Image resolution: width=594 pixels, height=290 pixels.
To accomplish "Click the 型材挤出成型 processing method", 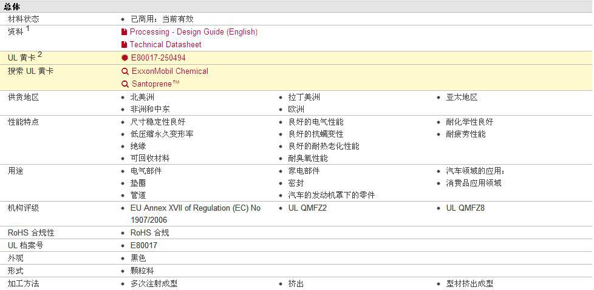I will [x=469, y=284].
